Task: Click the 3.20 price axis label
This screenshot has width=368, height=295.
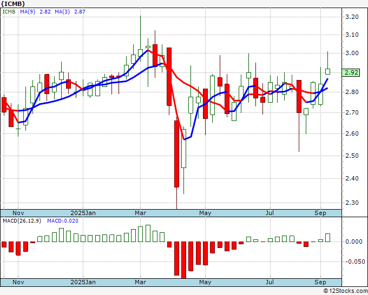Action: pos(352,17)
